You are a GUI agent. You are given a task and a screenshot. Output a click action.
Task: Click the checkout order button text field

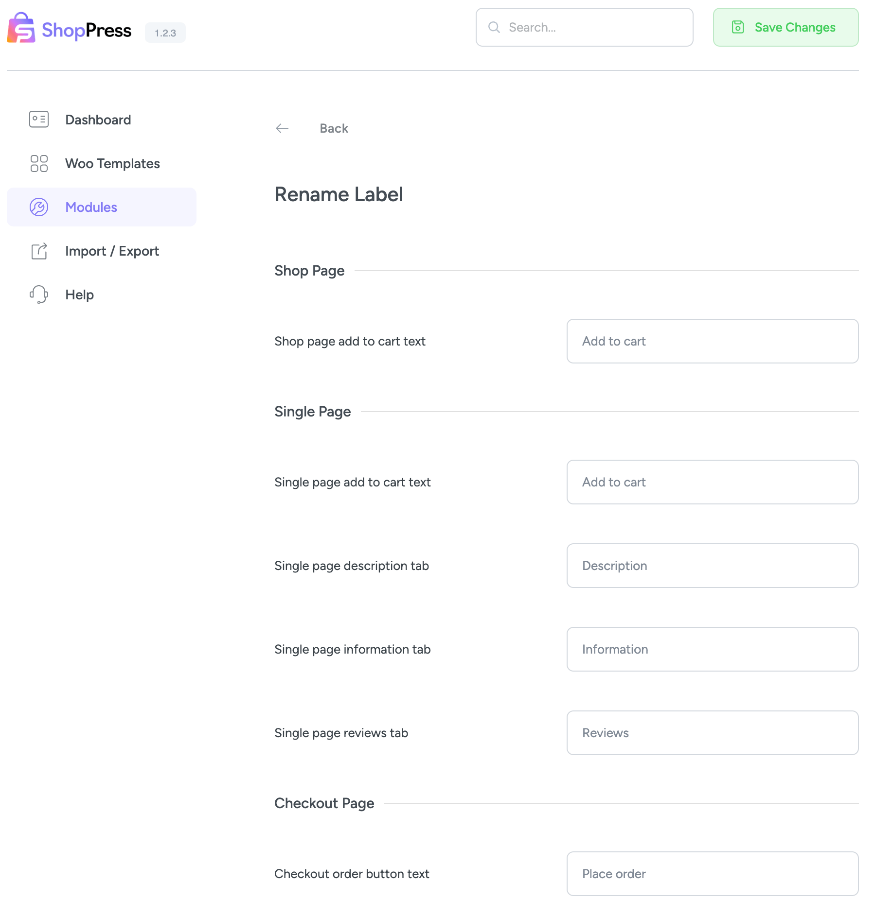tap(712, 874)
